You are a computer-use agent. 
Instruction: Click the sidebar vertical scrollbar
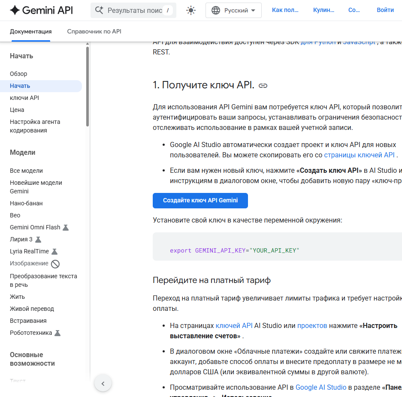(x=88, y=87)
